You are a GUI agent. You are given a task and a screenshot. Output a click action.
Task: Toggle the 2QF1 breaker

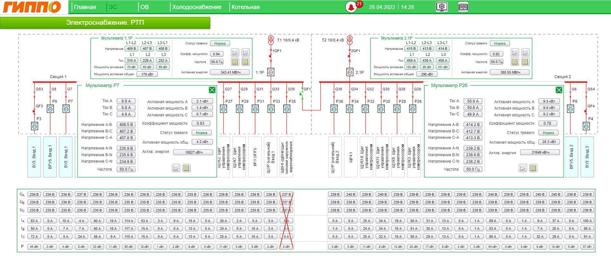(x=349, y=56)
